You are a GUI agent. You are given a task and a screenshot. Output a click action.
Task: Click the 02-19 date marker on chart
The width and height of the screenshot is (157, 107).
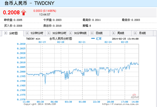point(42,42)
